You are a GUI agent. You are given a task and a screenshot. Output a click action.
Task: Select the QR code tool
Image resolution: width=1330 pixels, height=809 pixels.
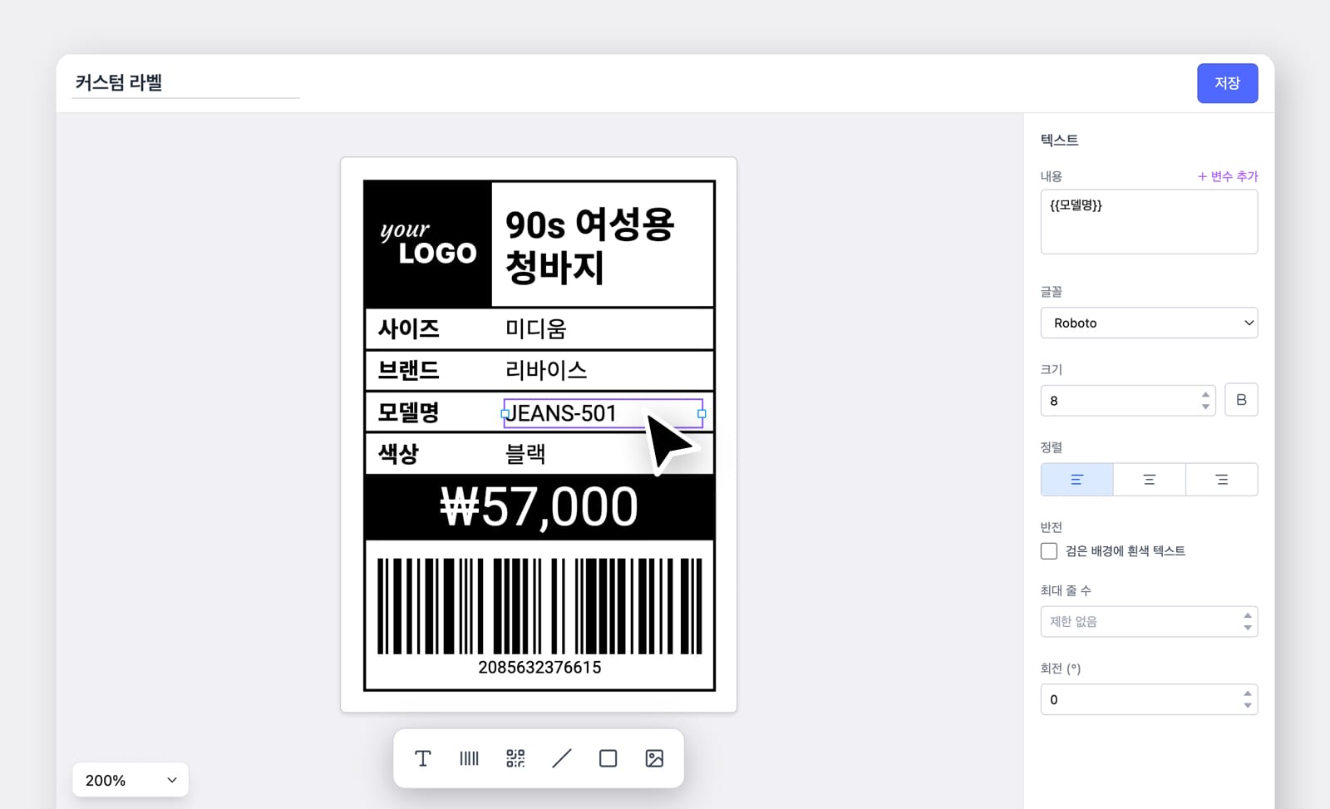coord(515,758)
